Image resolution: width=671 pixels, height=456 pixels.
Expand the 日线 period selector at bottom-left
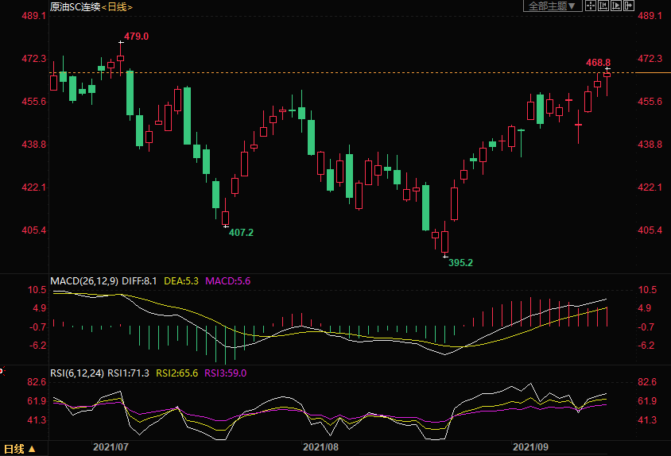click(x=20, y=449)
